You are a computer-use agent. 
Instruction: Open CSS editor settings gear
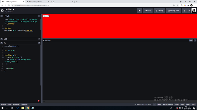2,39
